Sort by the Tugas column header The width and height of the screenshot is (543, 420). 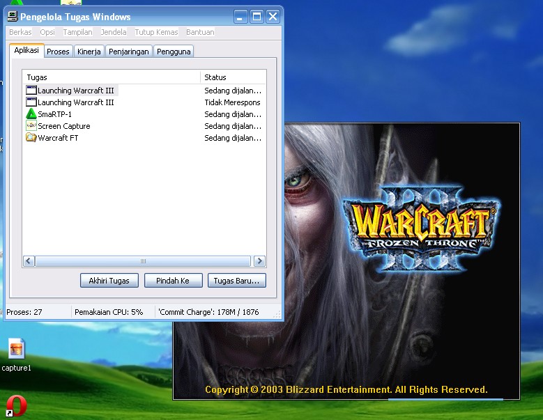[111, 77]
